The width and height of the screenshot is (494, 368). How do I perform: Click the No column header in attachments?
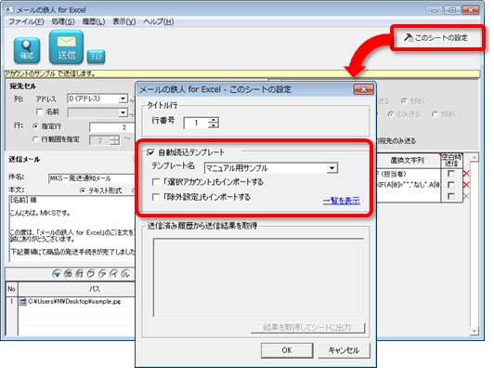(12, 288)
